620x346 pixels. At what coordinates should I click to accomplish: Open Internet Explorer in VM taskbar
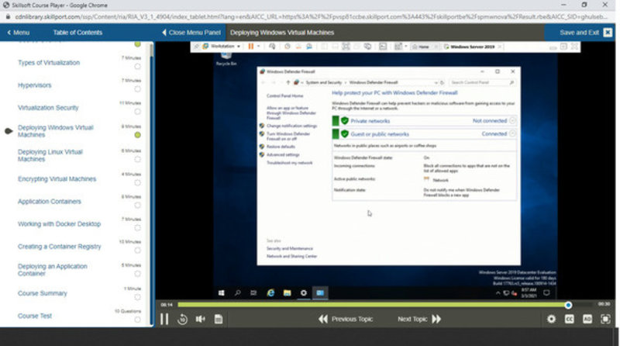point(270,293)
